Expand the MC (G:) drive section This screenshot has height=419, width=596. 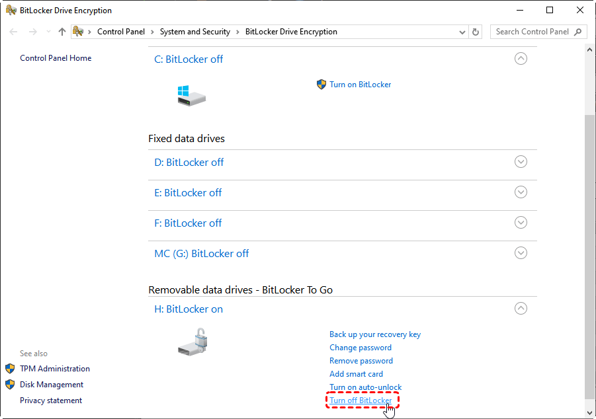click(521, 253)
